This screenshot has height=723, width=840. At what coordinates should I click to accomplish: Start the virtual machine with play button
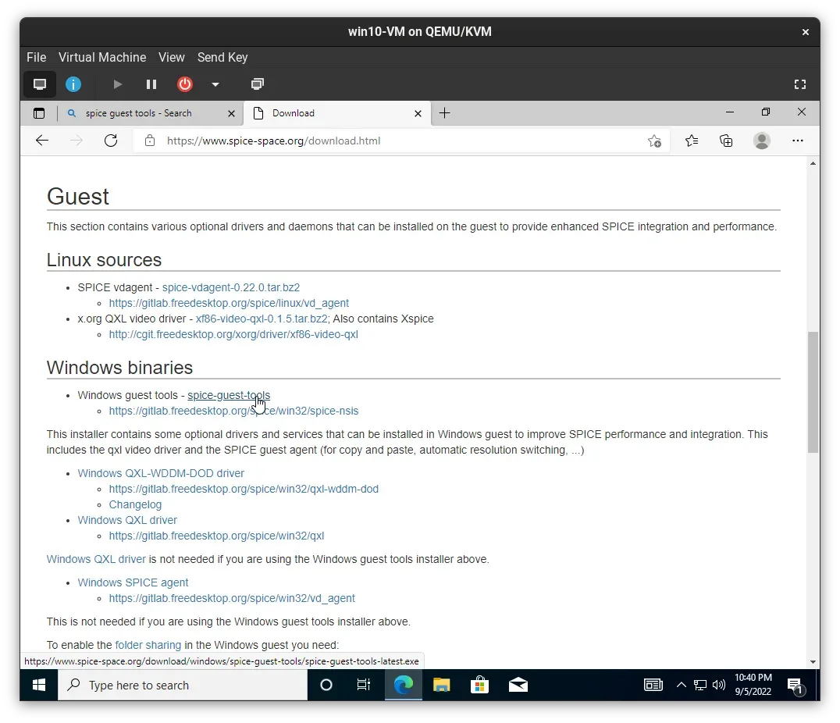click(x=117, y=84)
